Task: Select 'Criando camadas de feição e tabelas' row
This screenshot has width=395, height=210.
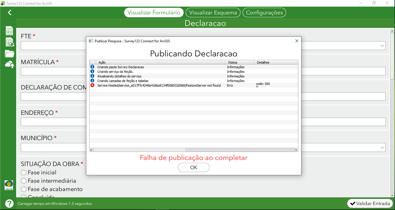Action: [x=194, y=81]
